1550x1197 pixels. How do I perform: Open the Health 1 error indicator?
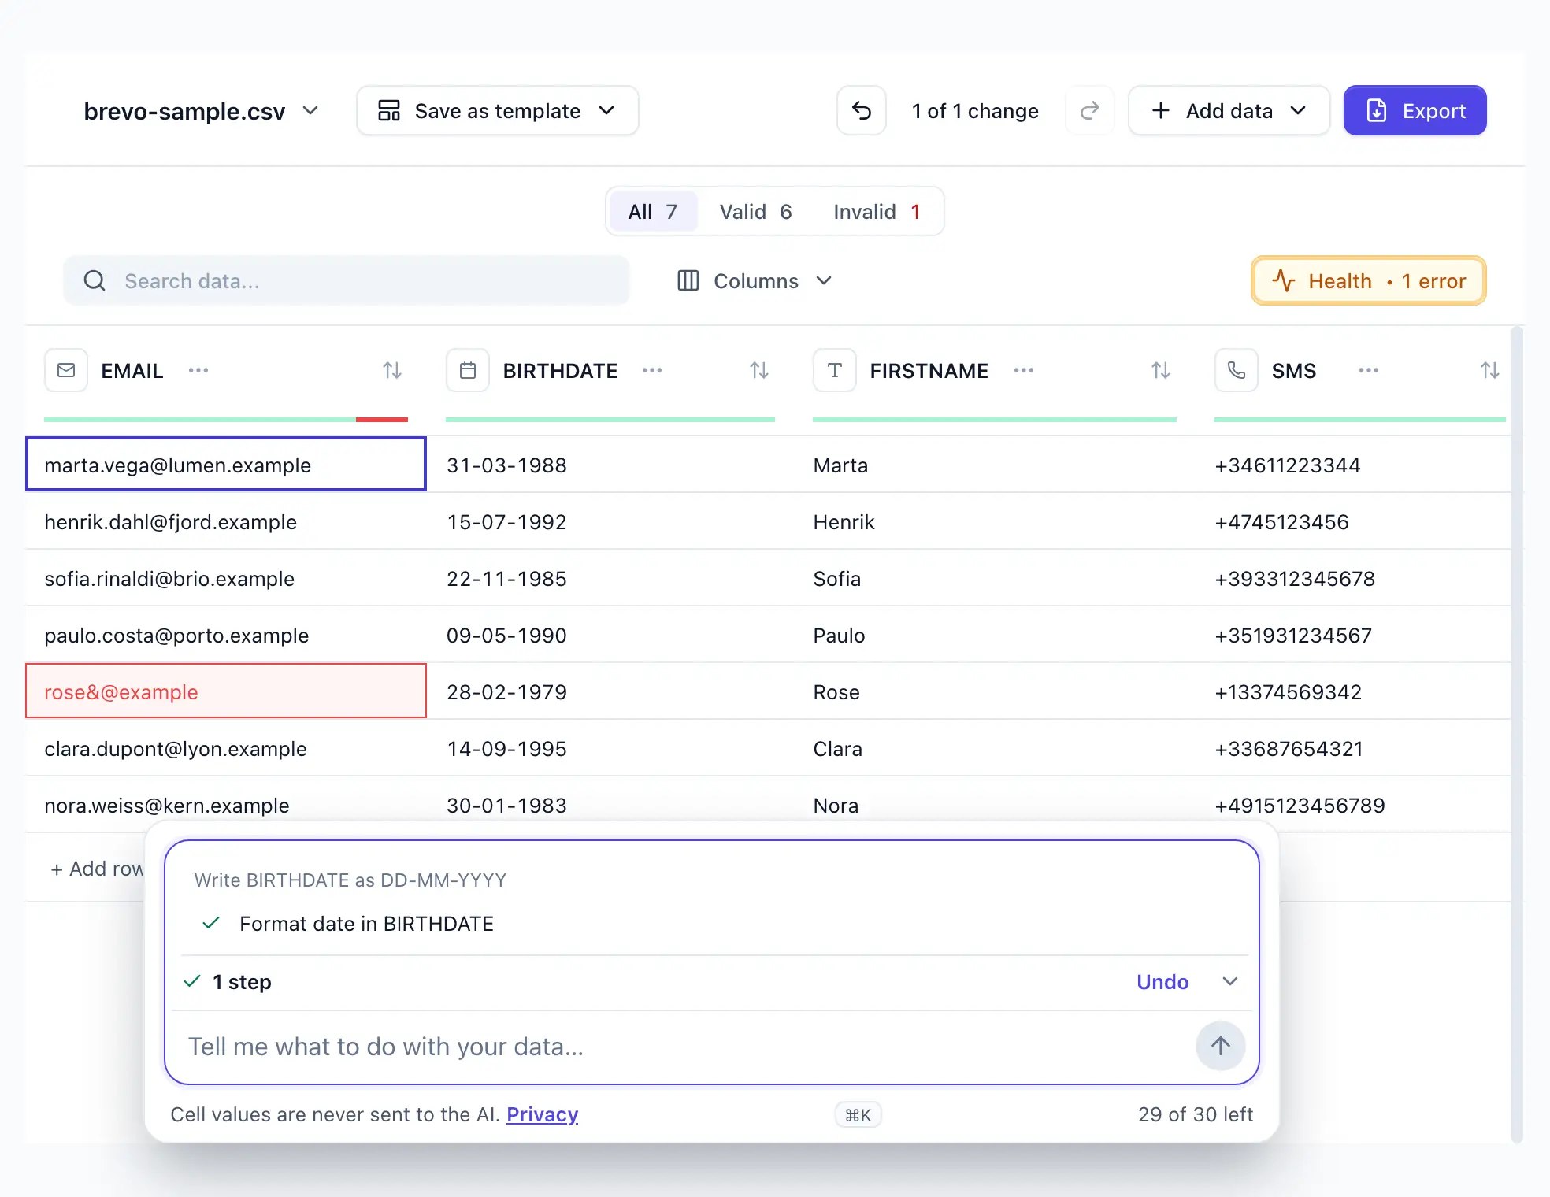pos(1369,280)
